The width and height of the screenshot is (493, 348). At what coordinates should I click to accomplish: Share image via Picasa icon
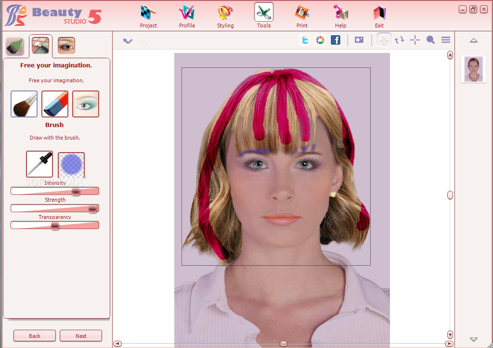pyautogui.click(x=320, y=40)
